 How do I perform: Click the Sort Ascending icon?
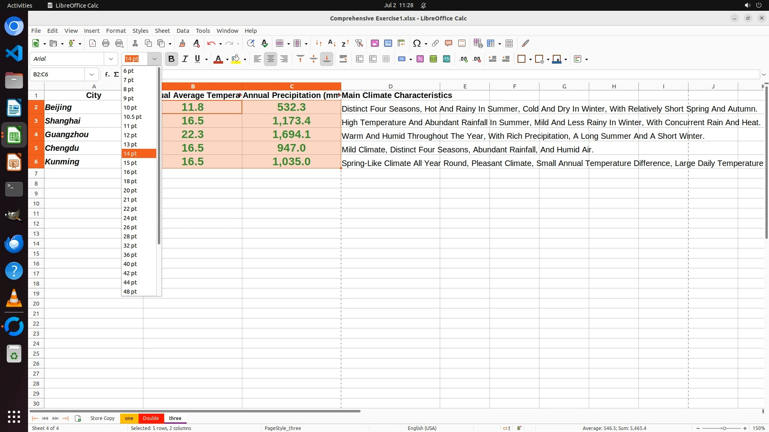[x=332, y=43]
